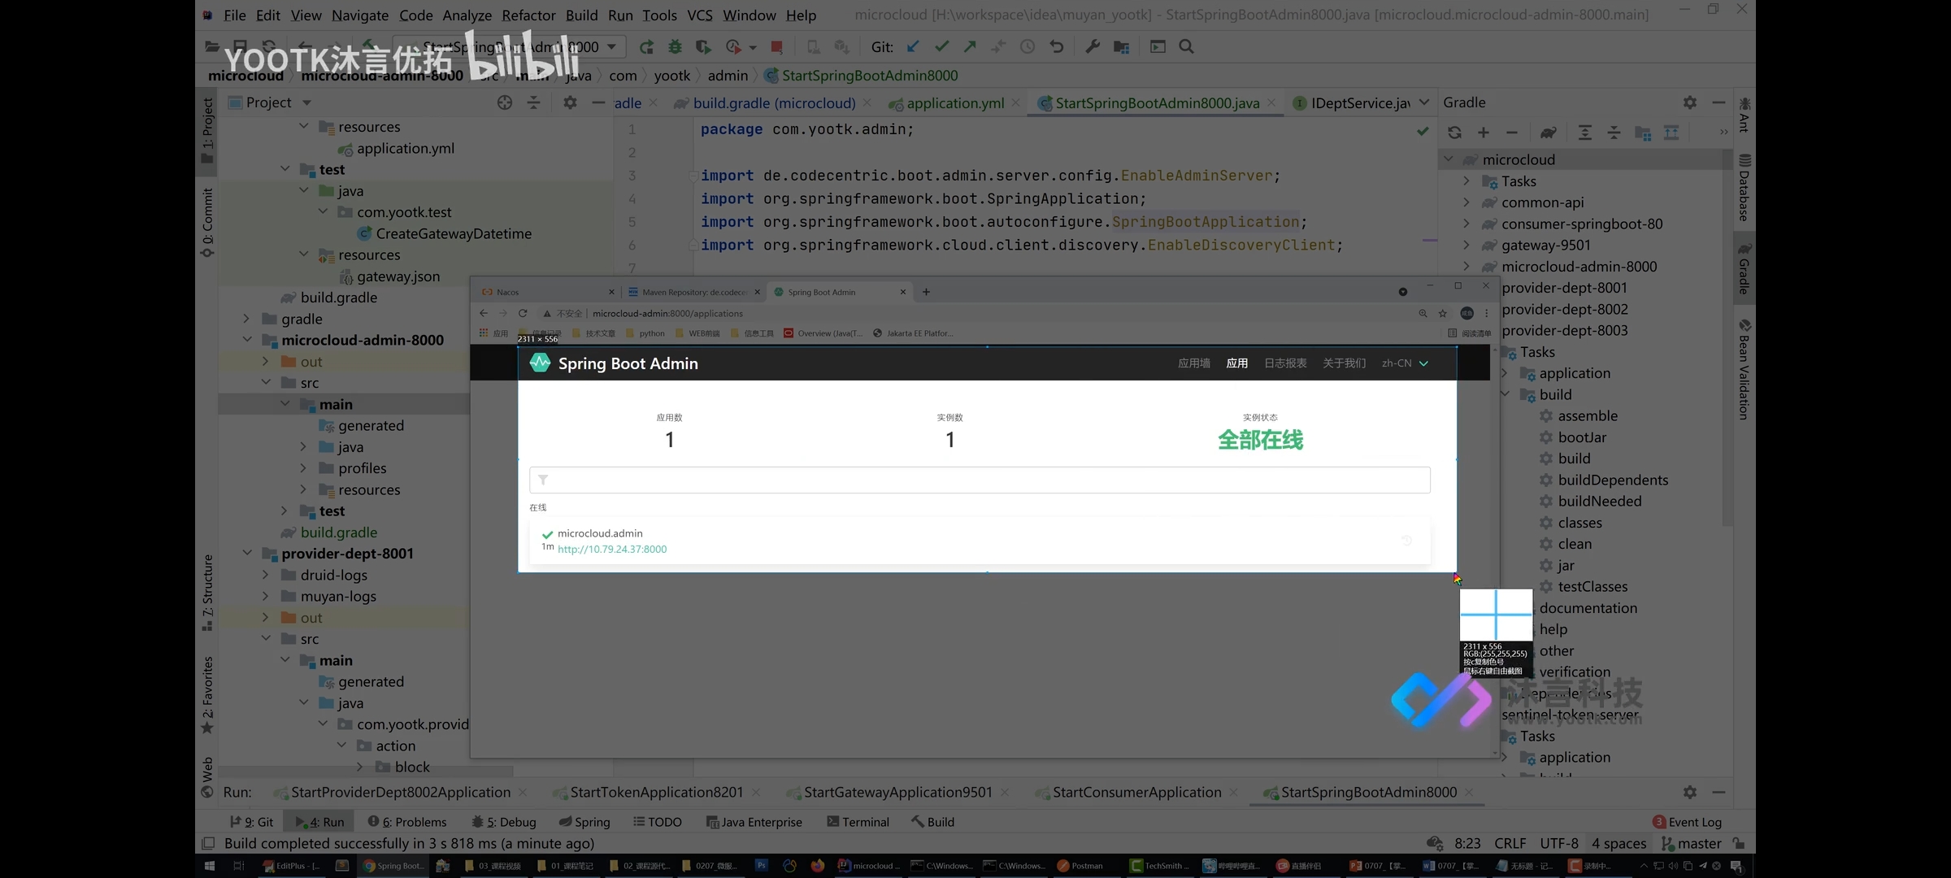This screenshot has height=878, width=1951.
Task: Open Database tool window sidebar
Action: [1745, 187]
